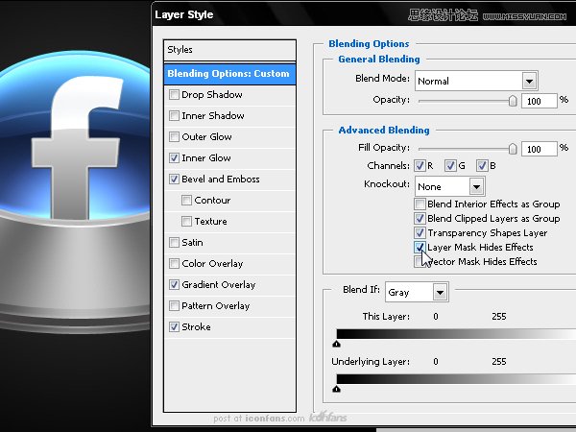This screenshot has width=576, height=432.
Task: Click the Opacity slider handle
Action: point(513,101)
